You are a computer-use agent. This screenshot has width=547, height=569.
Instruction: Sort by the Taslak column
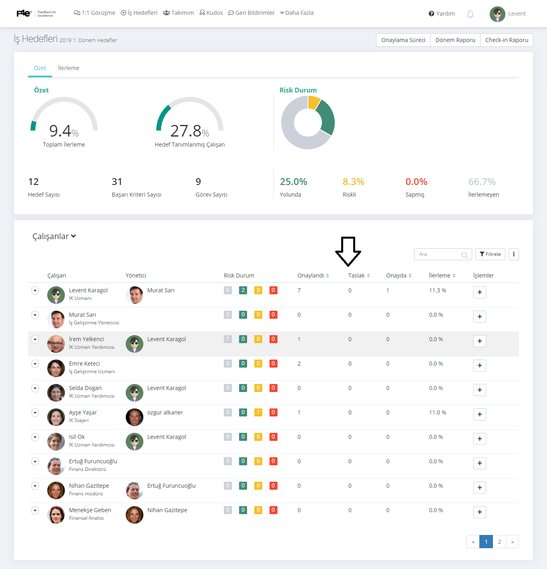pos(359,275)
